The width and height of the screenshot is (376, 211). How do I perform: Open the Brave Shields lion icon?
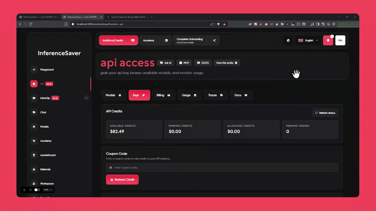point(218,24)
